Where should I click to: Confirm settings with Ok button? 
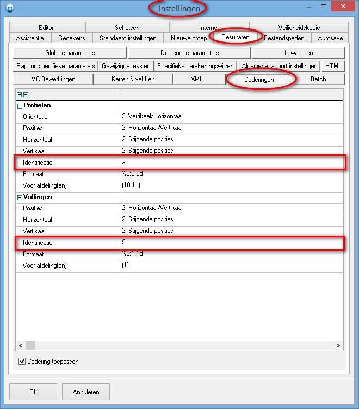coord(33,392)
